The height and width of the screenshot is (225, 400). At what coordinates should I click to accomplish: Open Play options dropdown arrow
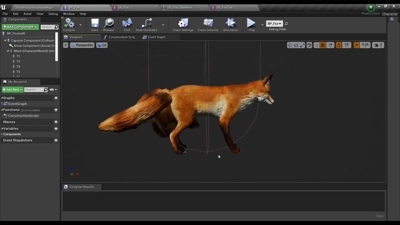point(262,25)
